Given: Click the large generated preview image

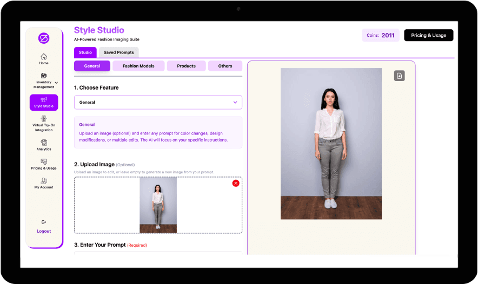Looking at the screenshot, I should [331, 144].
